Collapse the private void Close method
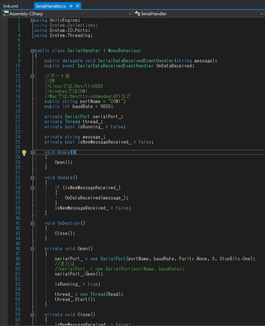Viewport: 265px width, 326px height. (x=32, y=315)
